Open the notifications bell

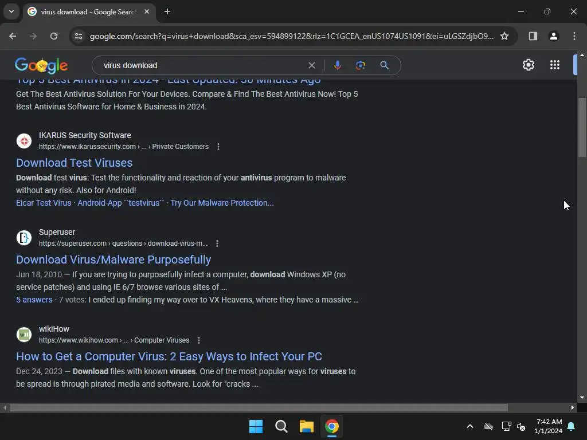point(572,426)
